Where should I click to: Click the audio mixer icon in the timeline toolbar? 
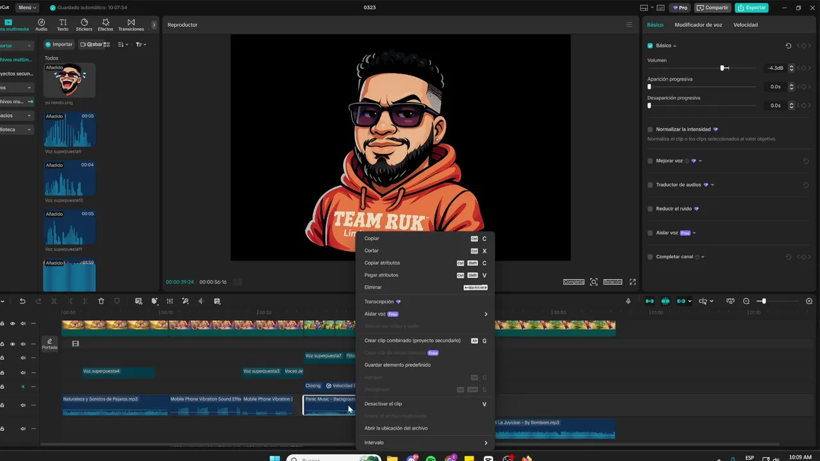170,301
